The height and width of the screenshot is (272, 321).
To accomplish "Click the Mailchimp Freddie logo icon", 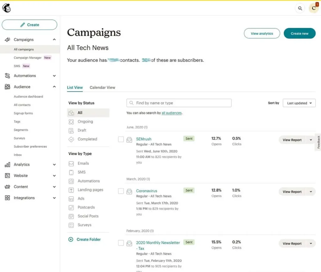I will click(7, 8).
